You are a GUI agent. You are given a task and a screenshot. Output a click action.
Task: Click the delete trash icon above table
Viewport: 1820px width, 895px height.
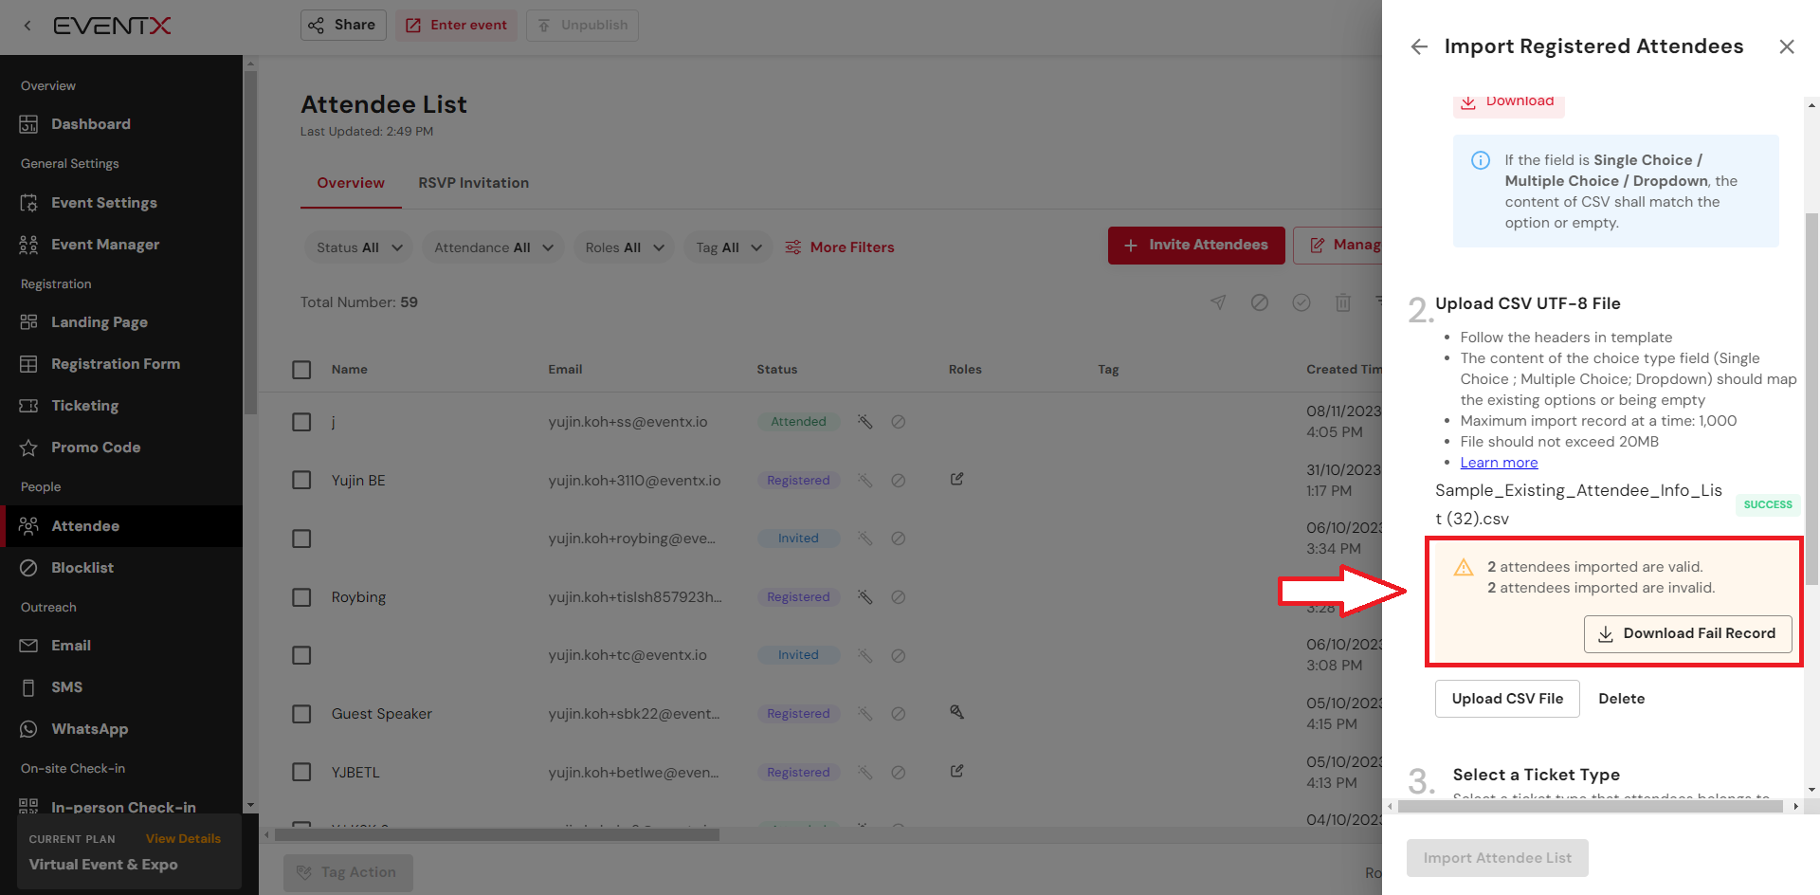click(1342, 302)
